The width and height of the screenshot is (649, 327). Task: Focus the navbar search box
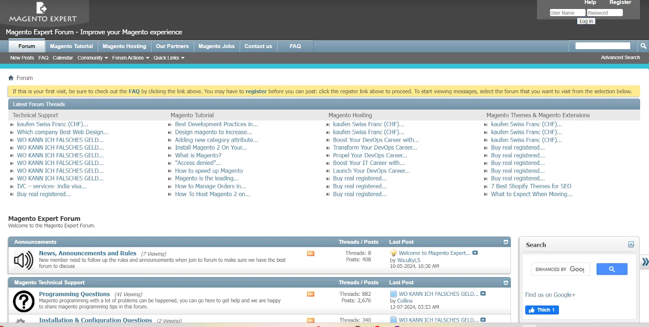tap(603, 46)
